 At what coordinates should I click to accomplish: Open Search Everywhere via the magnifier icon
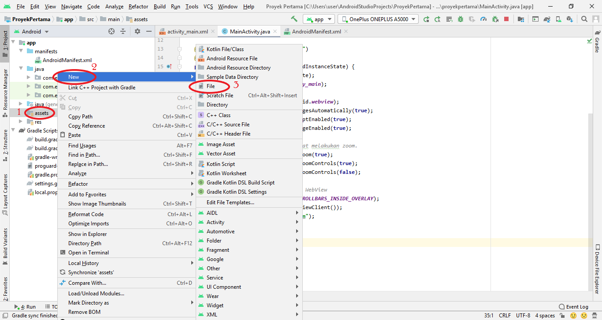[583, 18]
